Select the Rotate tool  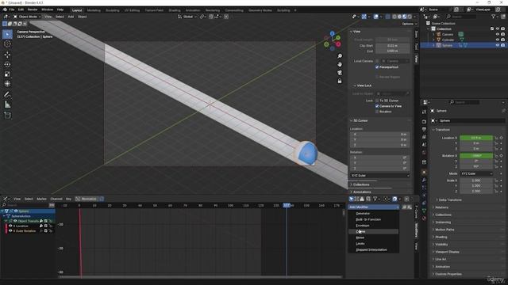coord(7,64)
